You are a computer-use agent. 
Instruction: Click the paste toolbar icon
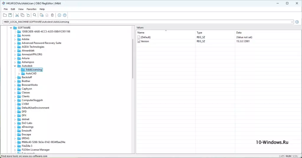tap(28, 15)
